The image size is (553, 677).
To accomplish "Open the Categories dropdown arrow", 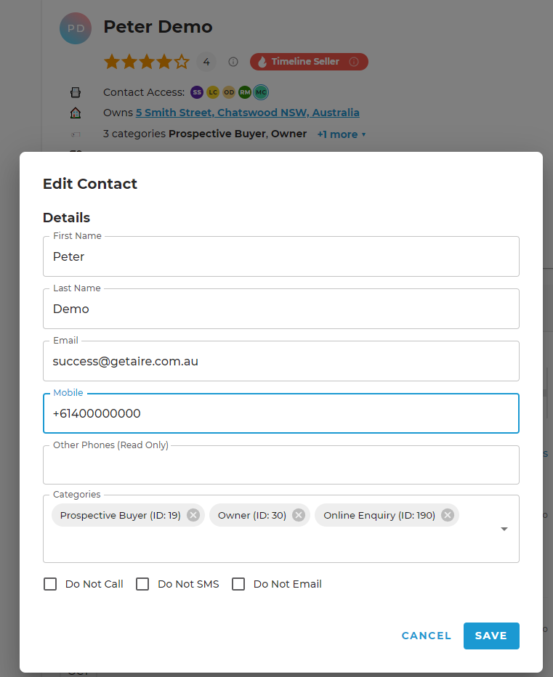I will tap(504, 529).
